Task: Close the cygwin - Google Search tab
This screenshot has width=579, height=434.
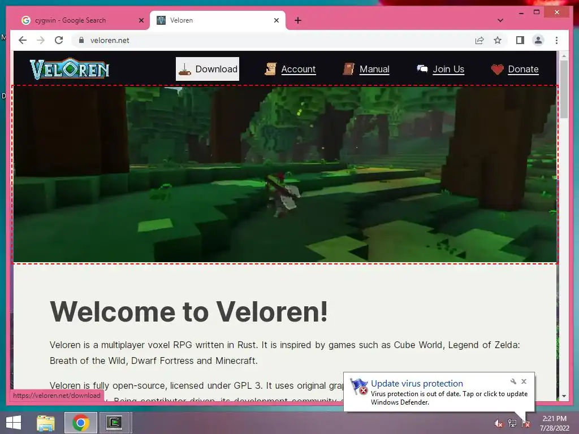Action: (x=141, y=20)
